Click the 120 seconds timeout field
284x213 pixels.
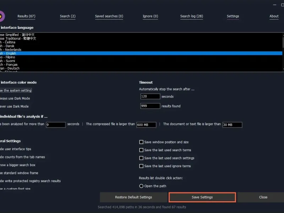click(x=150, y=96)
